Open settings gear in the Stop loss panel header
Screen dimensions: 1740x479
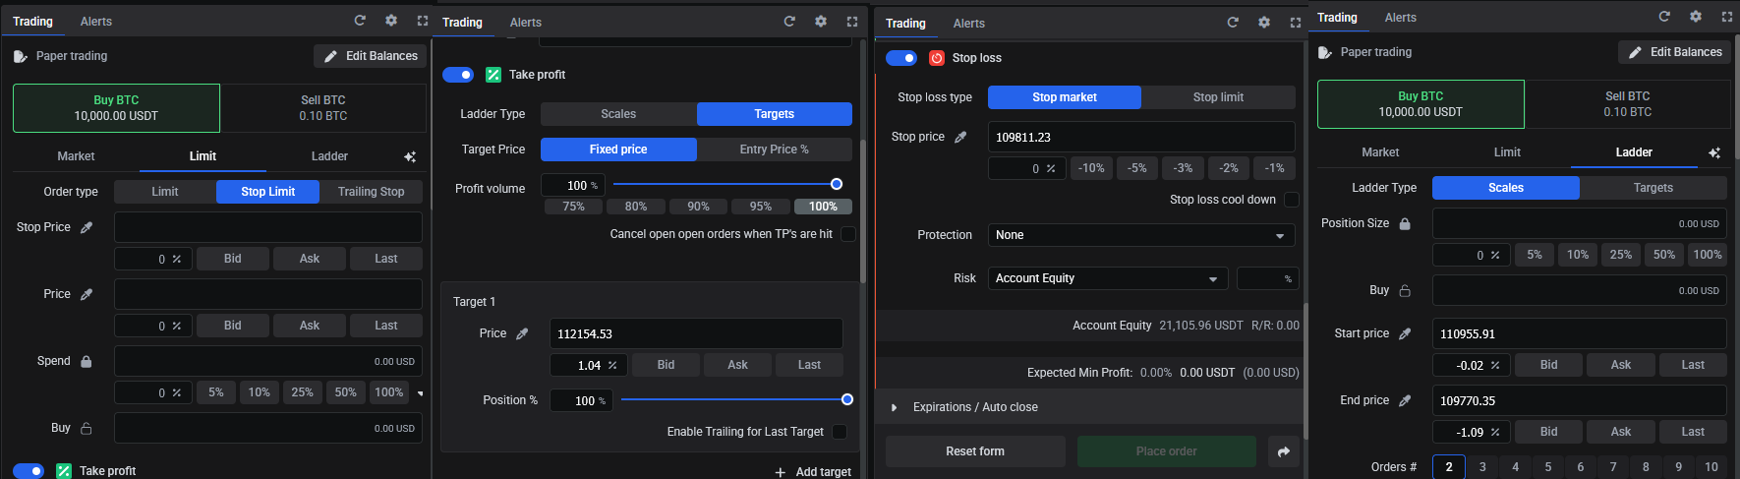1264,23
